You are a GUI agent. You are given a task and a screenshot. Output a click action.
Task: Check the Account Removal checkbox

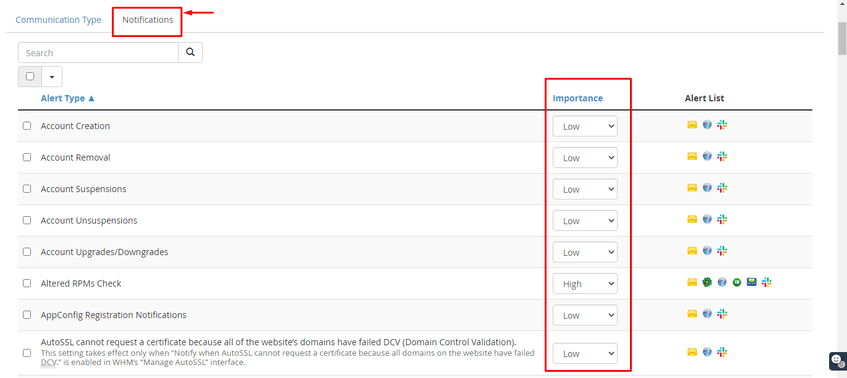27,157
